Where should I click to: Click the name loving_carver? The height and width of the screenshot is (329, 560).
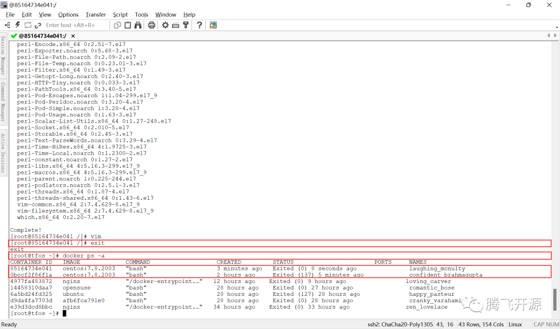click(428, 281)
